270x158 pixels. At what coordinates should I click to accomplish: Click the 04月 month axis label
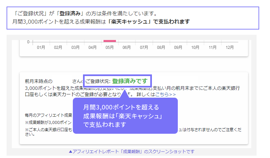[x=93, y=48]
